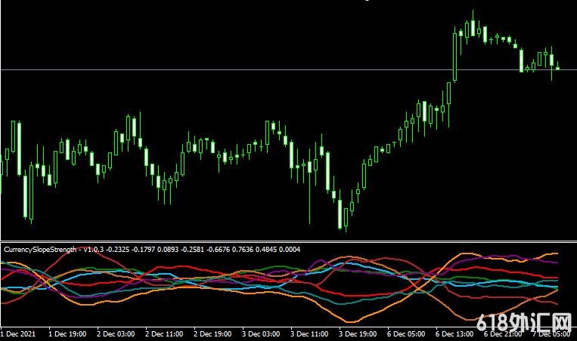This screenshot has width=577, height=341.
Task: Click the 2 Dec 19:00 time label
Action: pos(212,334)
